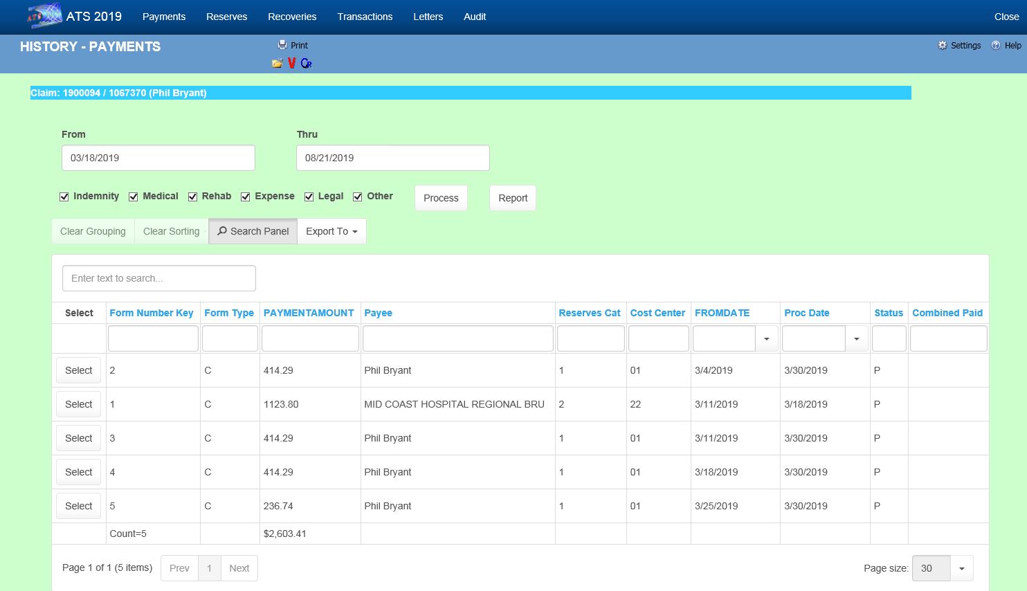
Task: Expand the Export To dropdown
Action: [331, 231]
